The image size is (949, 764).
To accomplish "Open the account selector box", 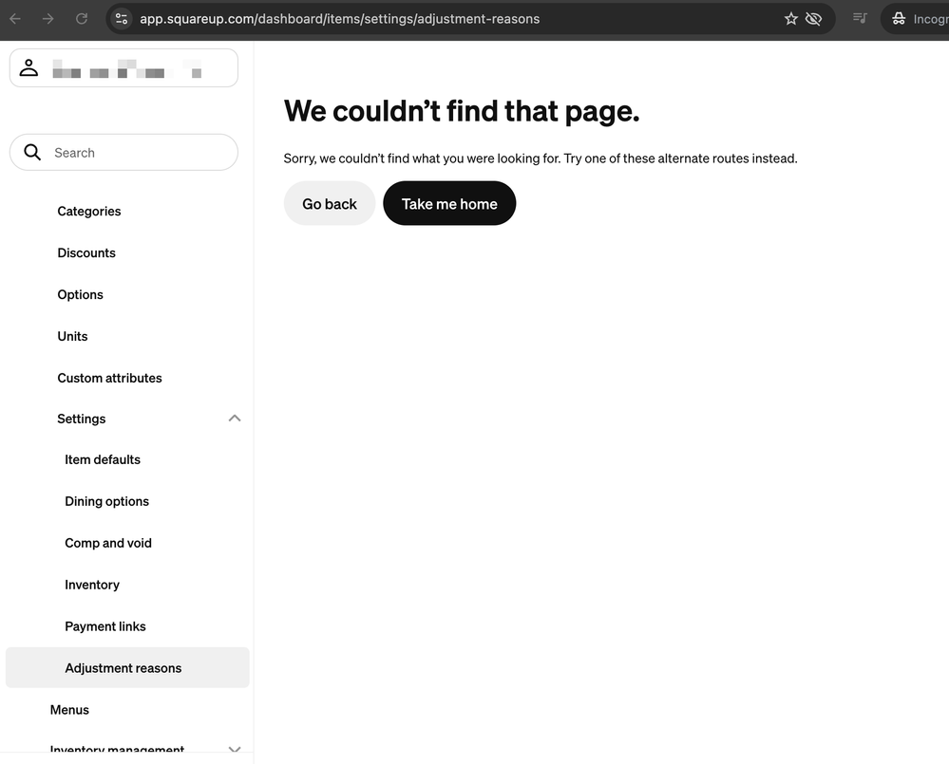I will coord(124,67).
